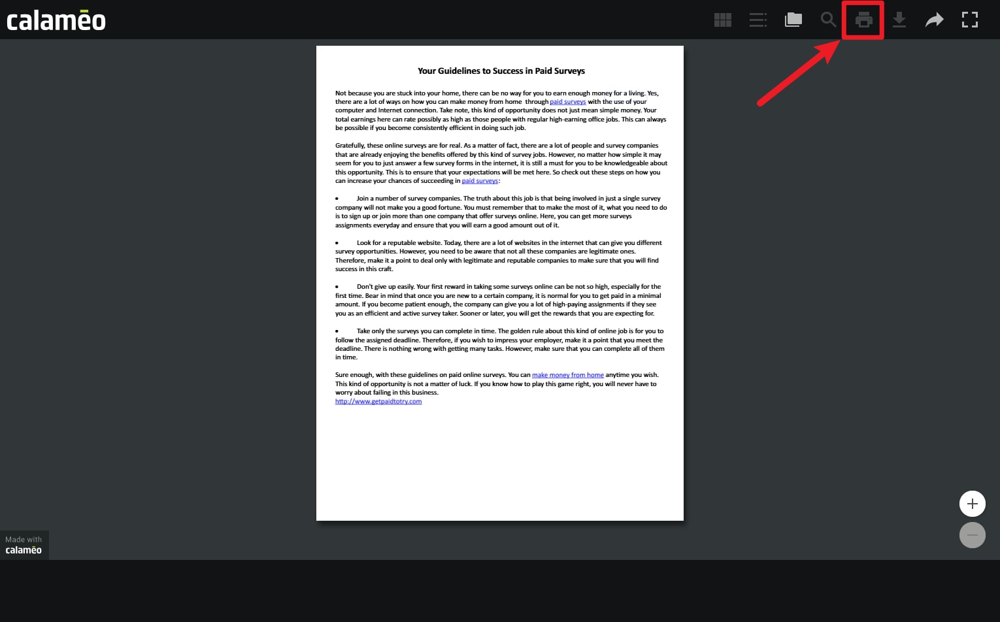This screenshot has width=1000, height=622.
Task: Click the blank lower area of the page
Action: [500, 464]
